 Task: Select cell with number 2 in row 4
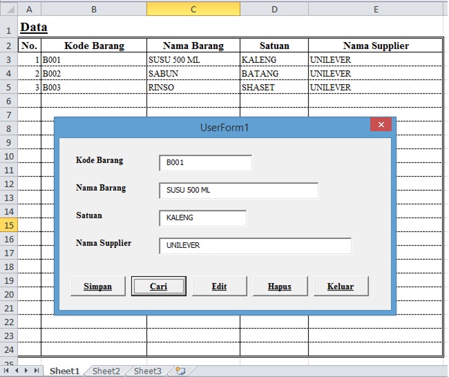(30, 73)
